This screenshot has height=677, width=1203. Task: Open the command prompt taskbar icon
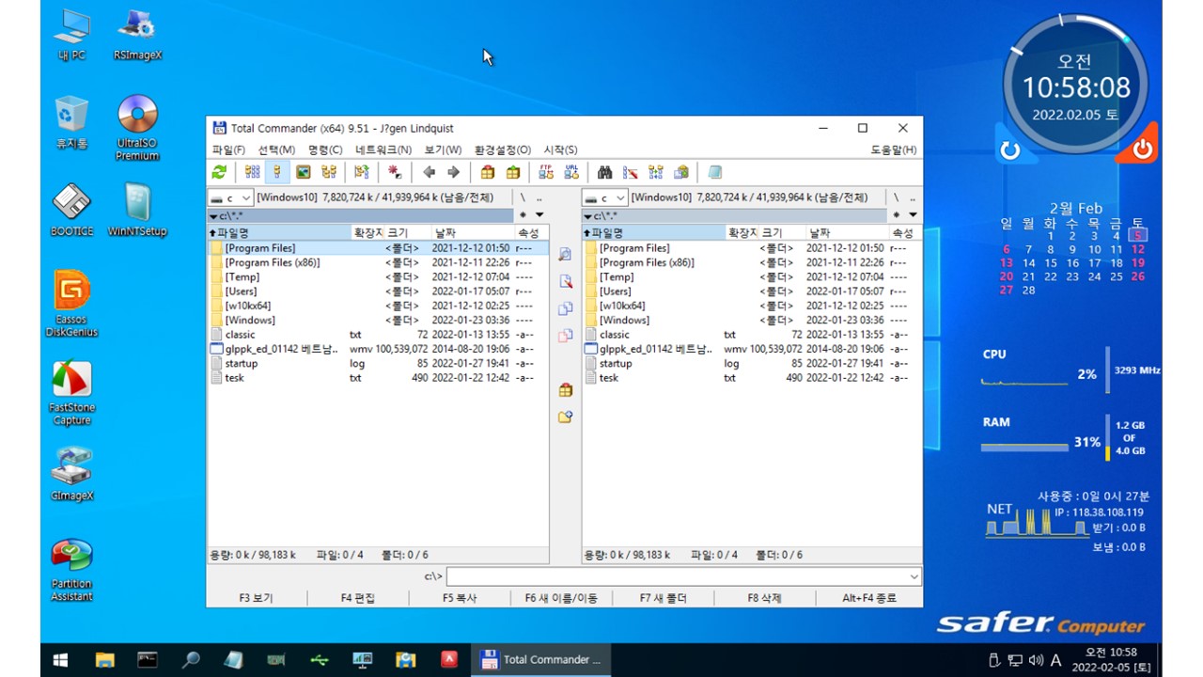click(148, 660)
